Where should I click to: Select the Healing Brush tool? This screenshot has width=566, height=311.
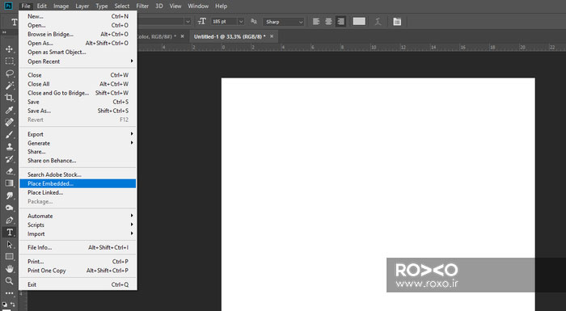click(10, 122)
